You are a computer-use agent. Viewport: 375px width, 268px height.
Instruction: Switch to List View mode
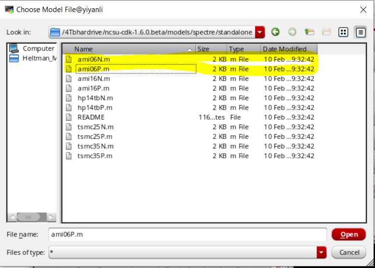(x=344, y=32)
